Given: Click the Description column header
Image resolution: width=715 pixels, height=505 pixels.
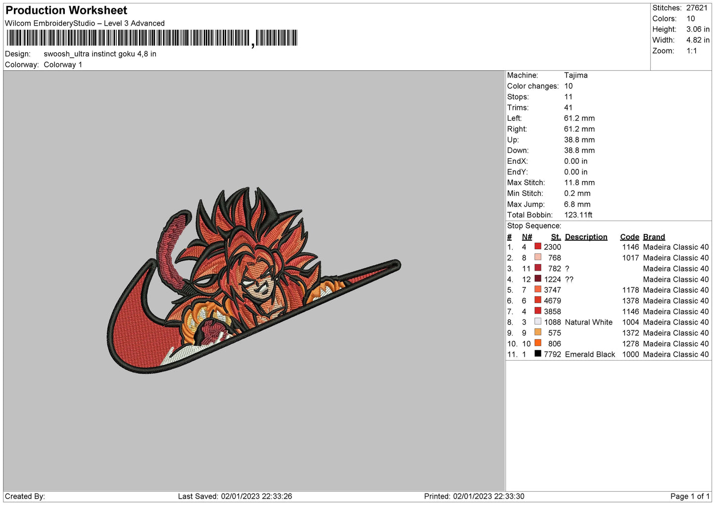Looking at the screenshot, I should tap(586, 237).
